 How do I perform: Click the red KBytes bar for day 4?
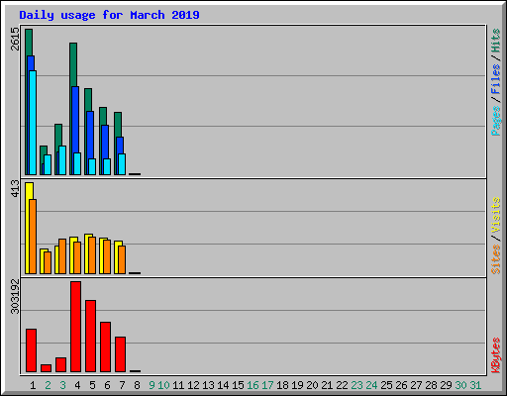(x=75, y=327)
